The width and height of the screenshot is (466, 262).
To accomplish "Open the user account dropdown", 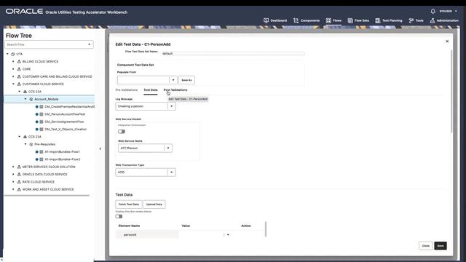I will pos(449,12).
